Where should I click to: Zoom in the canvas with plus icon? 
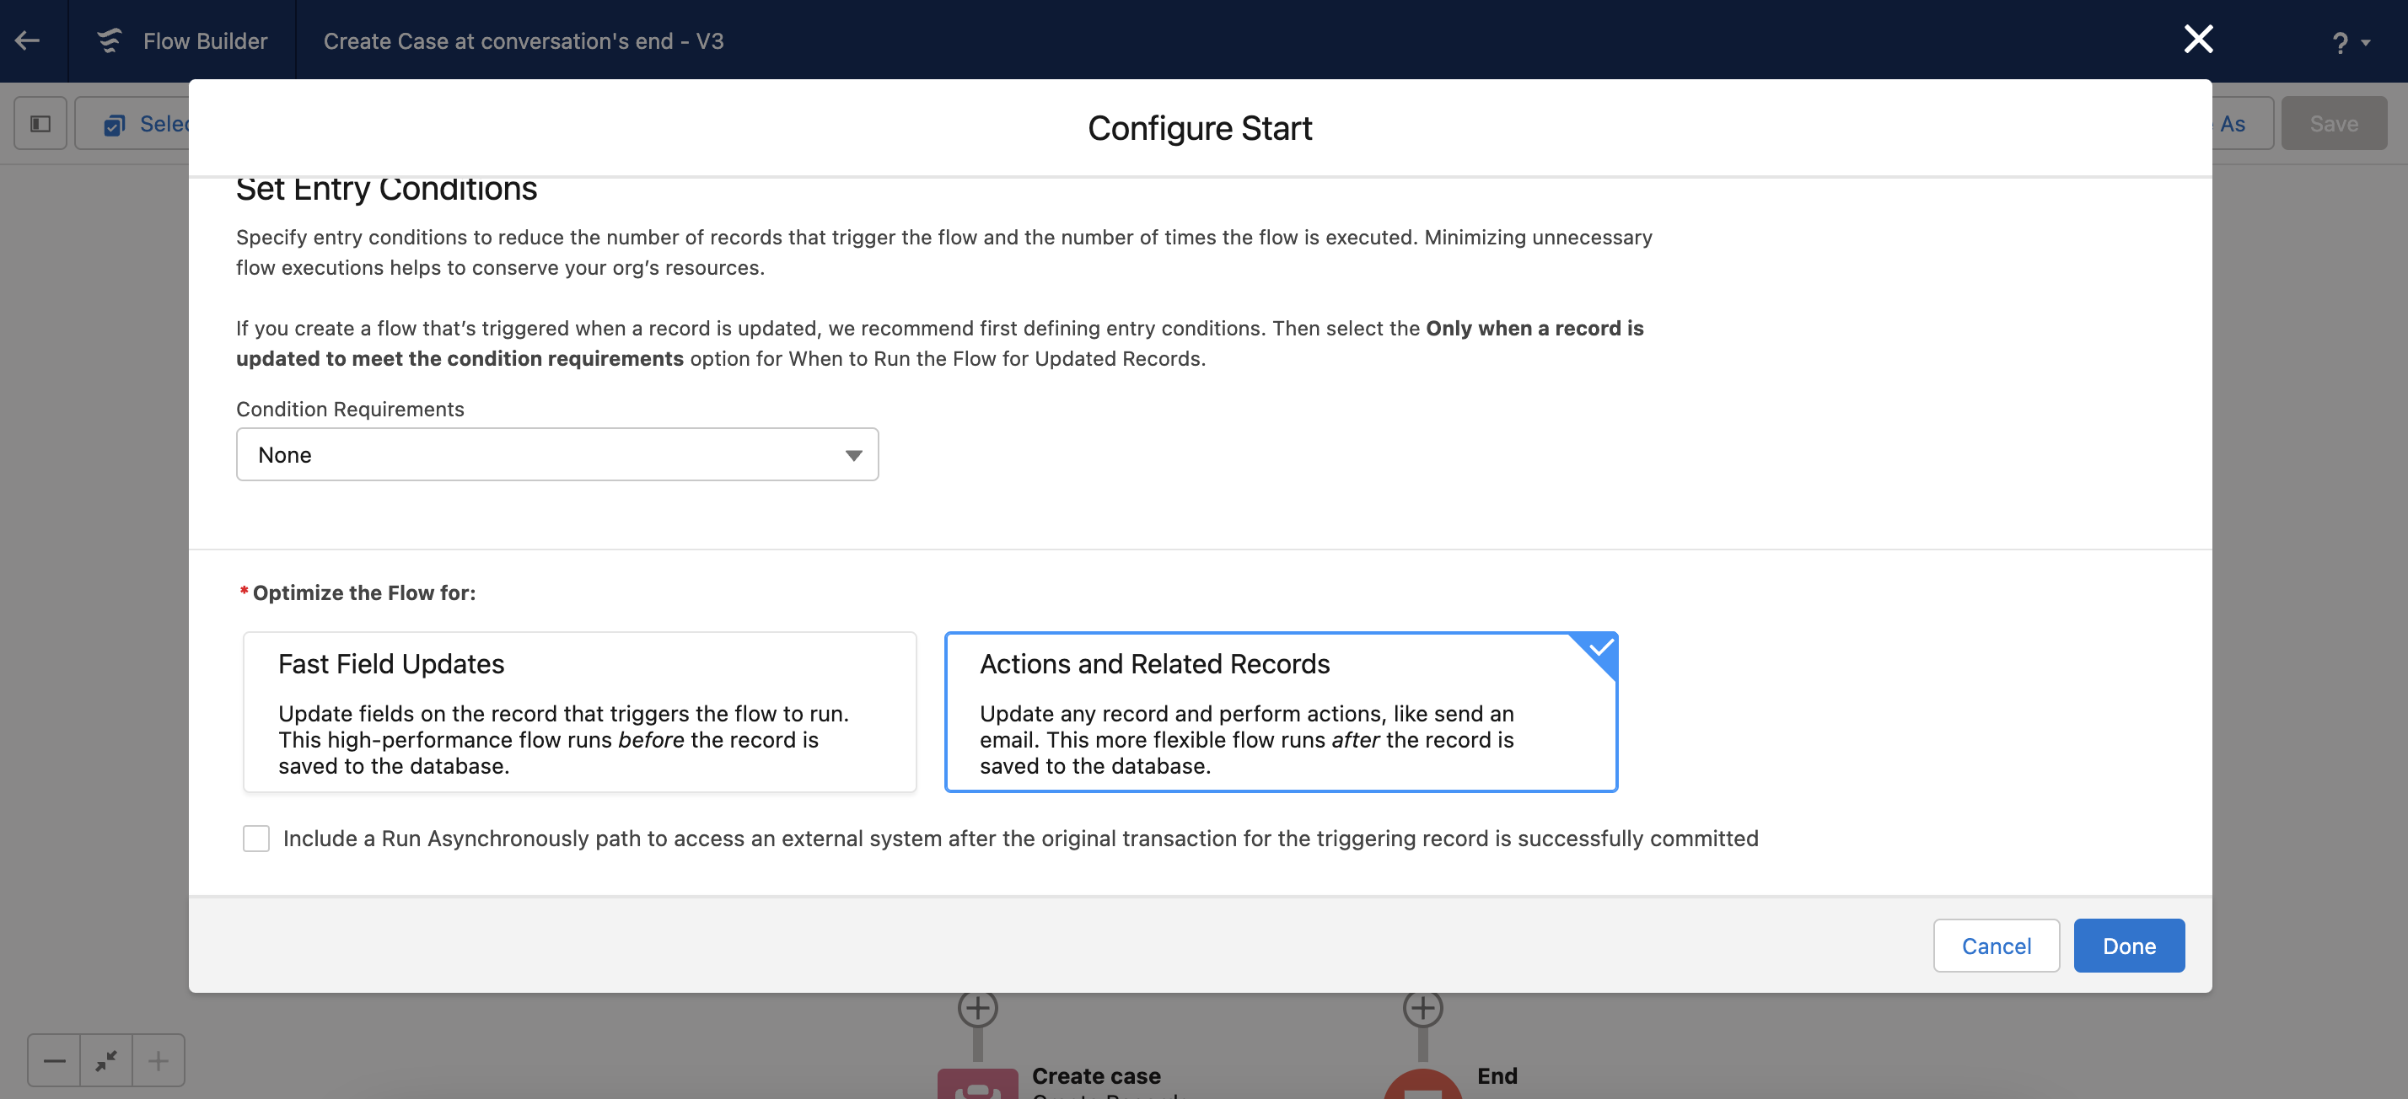pos(158,1061)
